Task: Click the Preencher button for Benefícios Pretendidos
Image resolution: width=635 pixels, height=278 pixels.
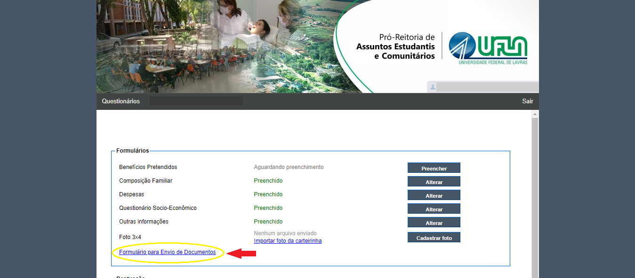Action: [x=434, y=168]
